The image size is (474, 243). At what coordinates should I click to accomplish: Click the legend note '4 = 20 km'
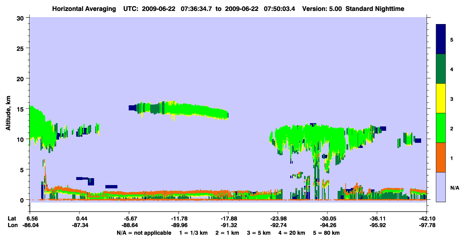point(292,233)
